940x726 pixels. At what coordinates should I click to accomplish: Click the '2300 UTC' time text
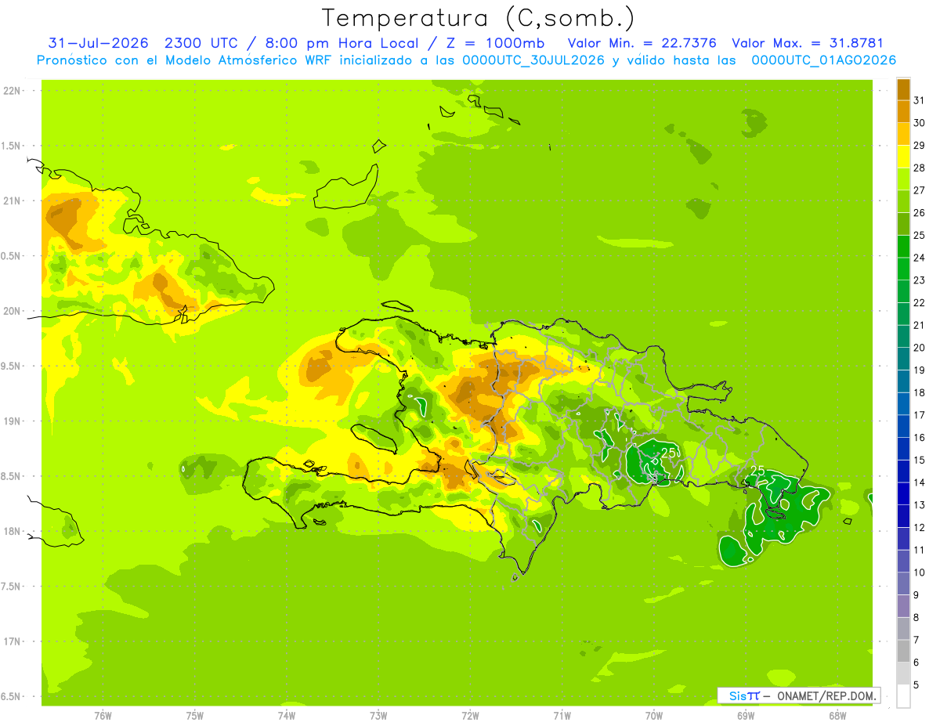201,43
